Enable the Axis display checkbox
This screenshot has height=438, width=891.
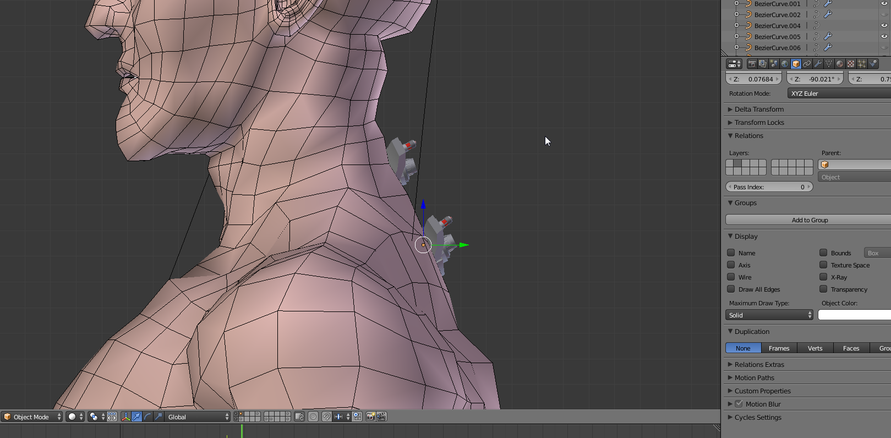coord(731,265)
